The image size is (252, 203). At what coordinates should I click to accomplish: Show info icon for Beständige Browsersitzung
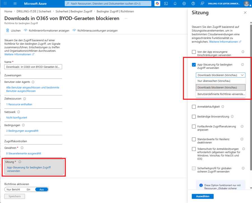click(232, 116)
